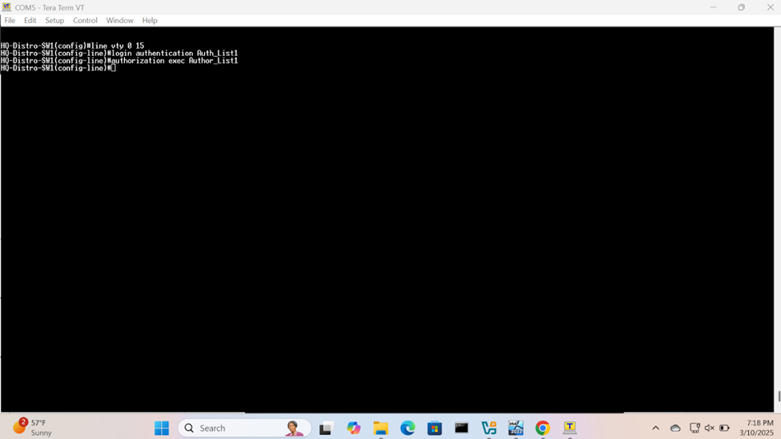Close the Tera Term window
Screen dimensions: 781x439
770,7
